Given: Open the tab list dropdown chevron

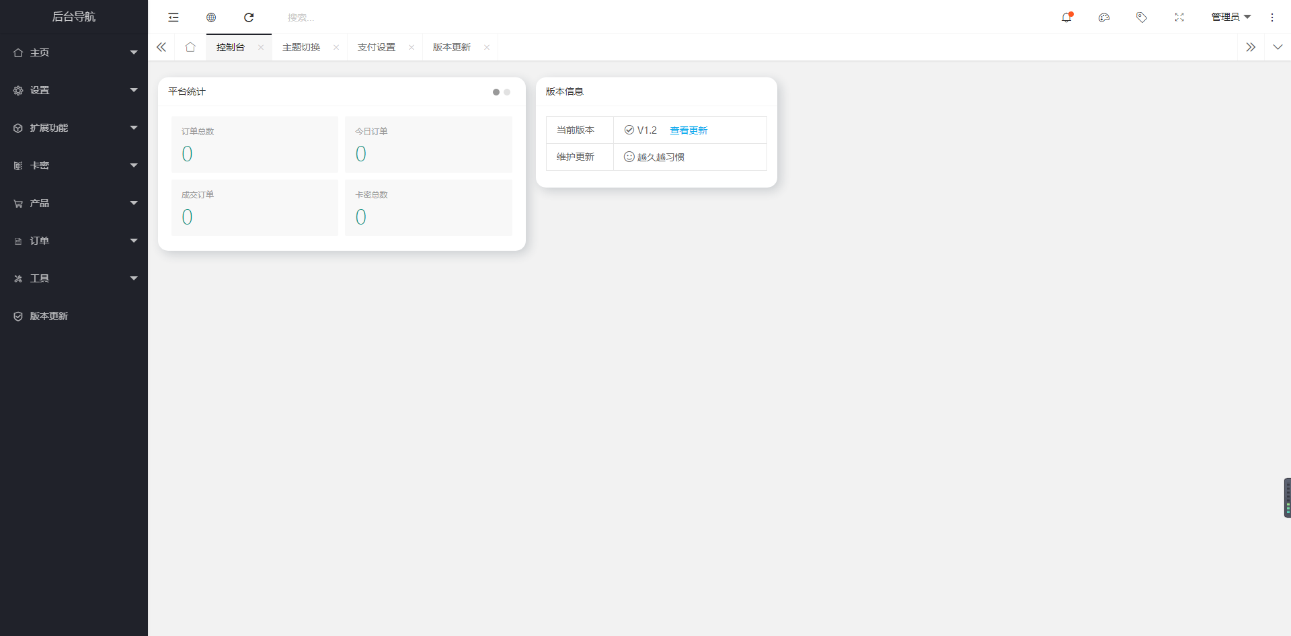Looking at the screenshot, I should 1278,47.
